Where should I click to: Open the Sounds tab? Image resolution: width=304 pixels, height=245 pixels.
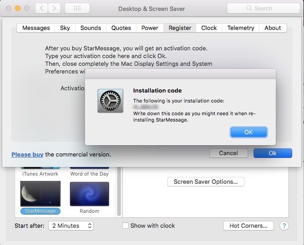[x=91, y=28]
